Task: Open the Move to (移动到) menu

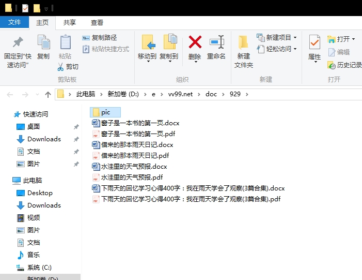Action: (x=147, y=48)
